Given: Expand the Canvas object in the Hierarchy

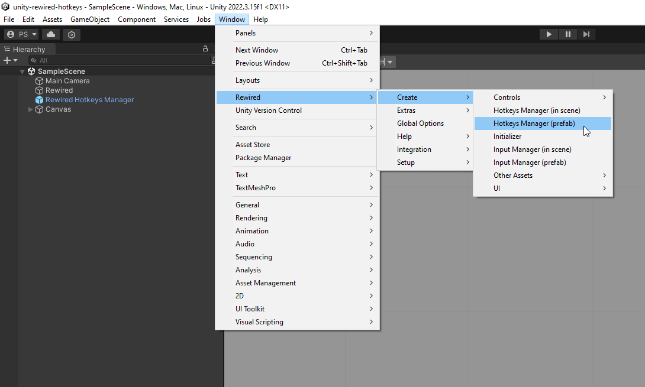Looking at the screenshot, I should click(30, 109).
